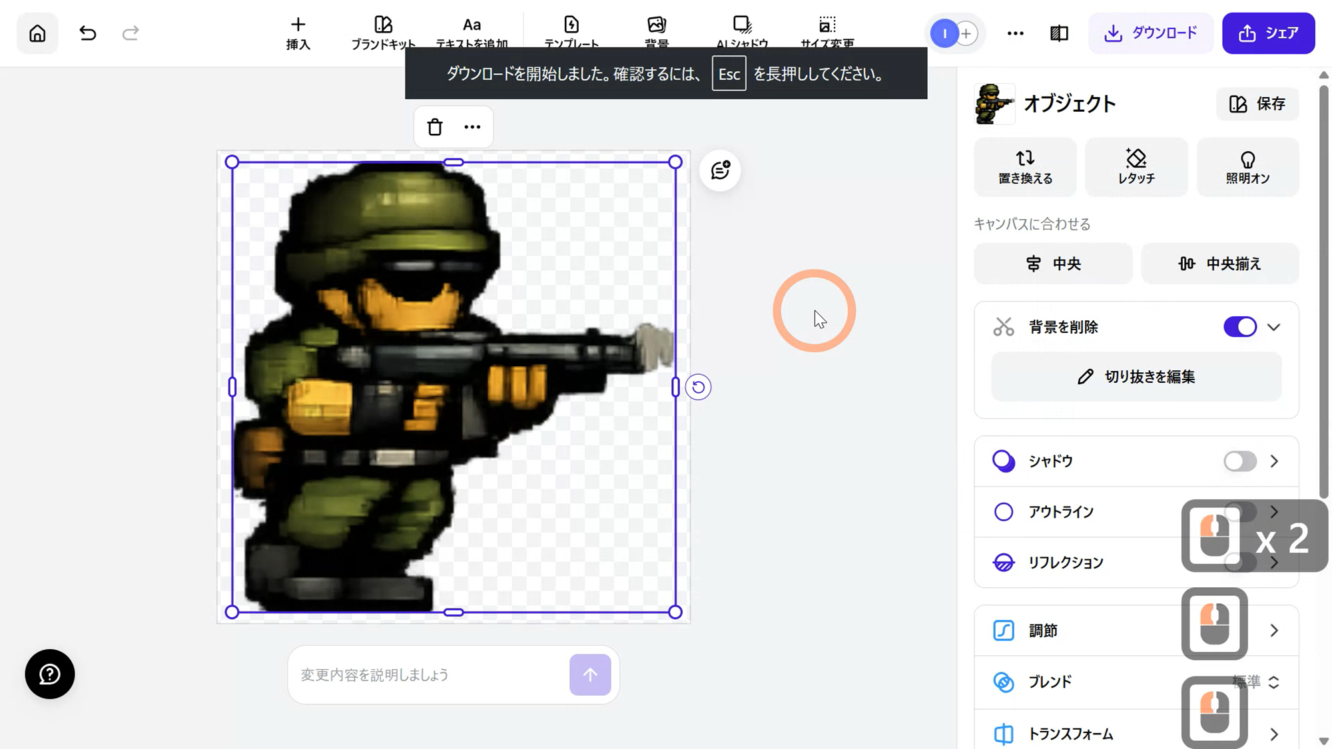1332x749 pixels.
Task: Click the ダウンロード button
Action: pyautogui.click(x=1151, y=33)
